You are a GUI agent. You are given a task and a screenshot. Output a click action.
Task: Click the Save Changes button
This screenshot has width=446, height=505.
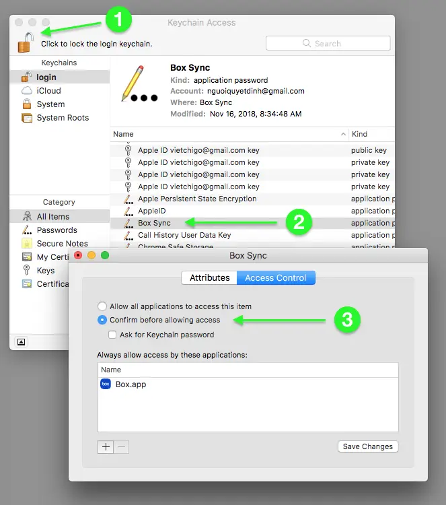pyautogui.click(x=368, y=446)
